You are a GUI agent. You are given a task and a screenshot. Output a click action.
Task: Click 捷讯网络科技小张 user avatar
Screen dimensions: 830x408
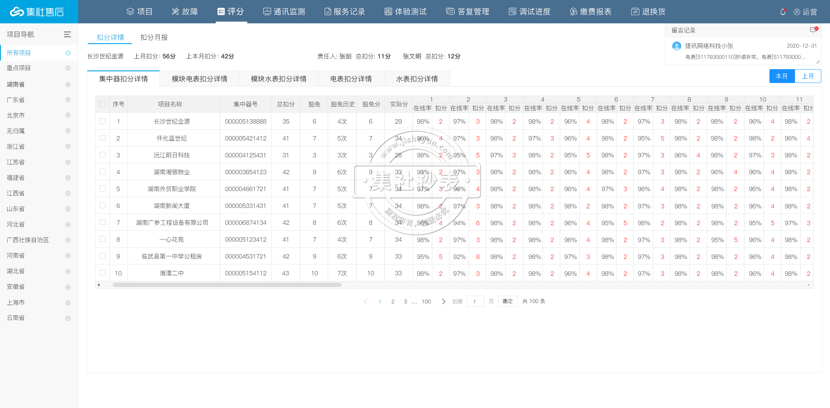tap(677, 46)
